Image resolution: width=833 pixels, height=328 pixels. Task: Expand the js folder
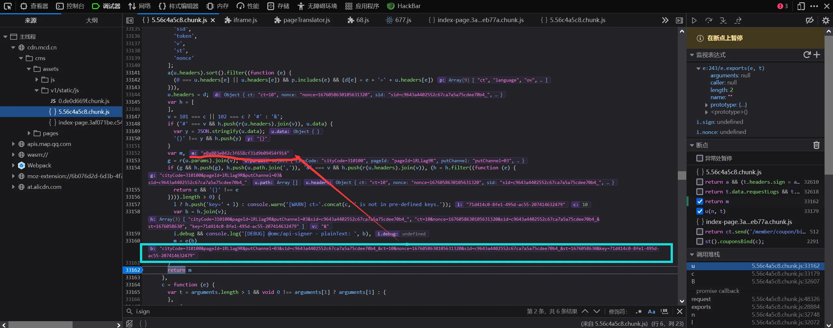pyautogui.click(x=37, y=80)
